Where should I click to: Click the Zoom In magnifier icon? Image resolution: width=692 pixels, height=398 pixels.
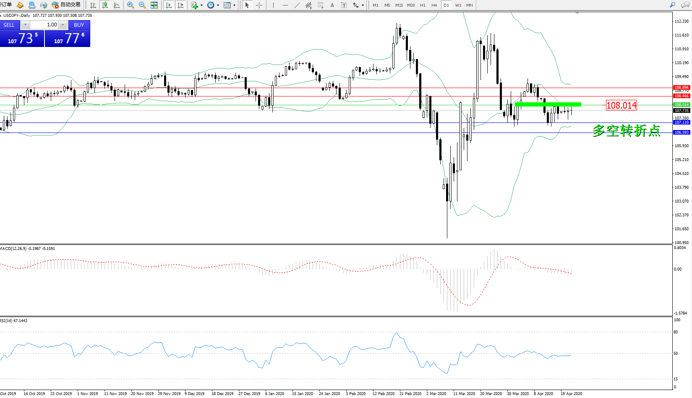click(131, 5)
